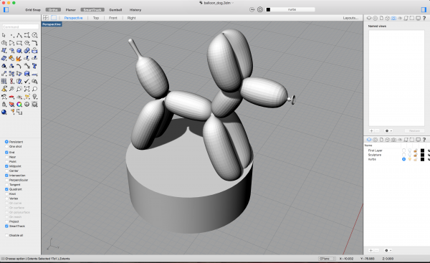Toggle the Ortho button
The width and height of the screenshot is (430, 263).
(x=53, y=10)
